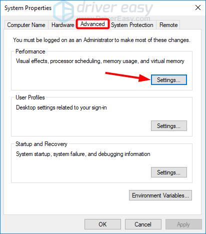Click the Performance group label
This screenshot has height=234, width=206.
[x=30, y=51]
